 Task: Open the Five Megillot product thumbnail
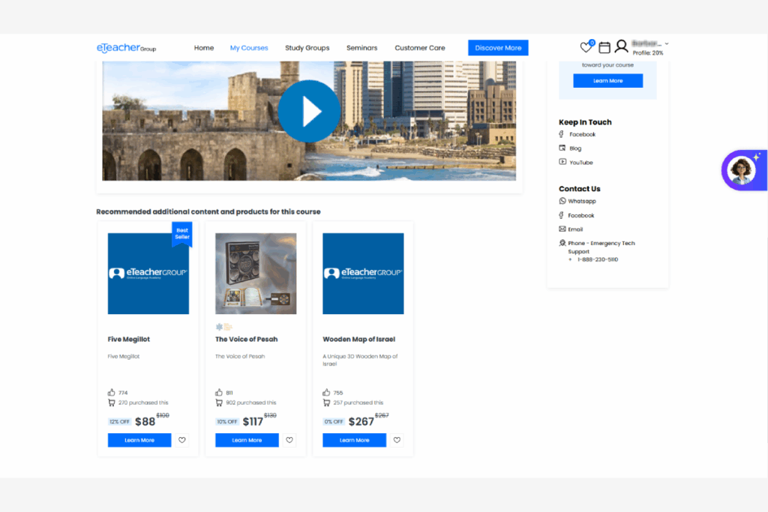pyautogui.click(x=148, y=274)
